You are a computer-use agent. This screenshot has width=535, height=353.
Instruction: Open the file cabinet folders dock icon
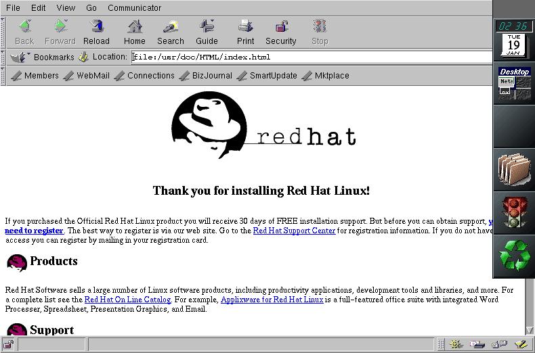point(514,169)
